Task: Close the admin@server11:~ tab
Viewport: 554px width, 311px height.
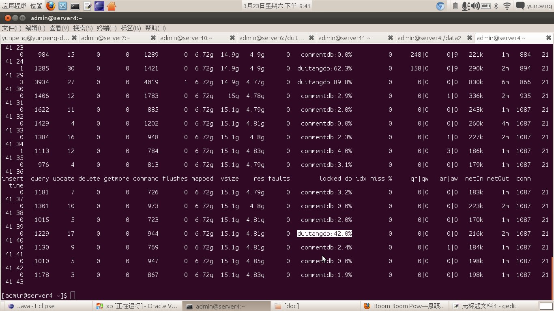Action: click(391, 38)
